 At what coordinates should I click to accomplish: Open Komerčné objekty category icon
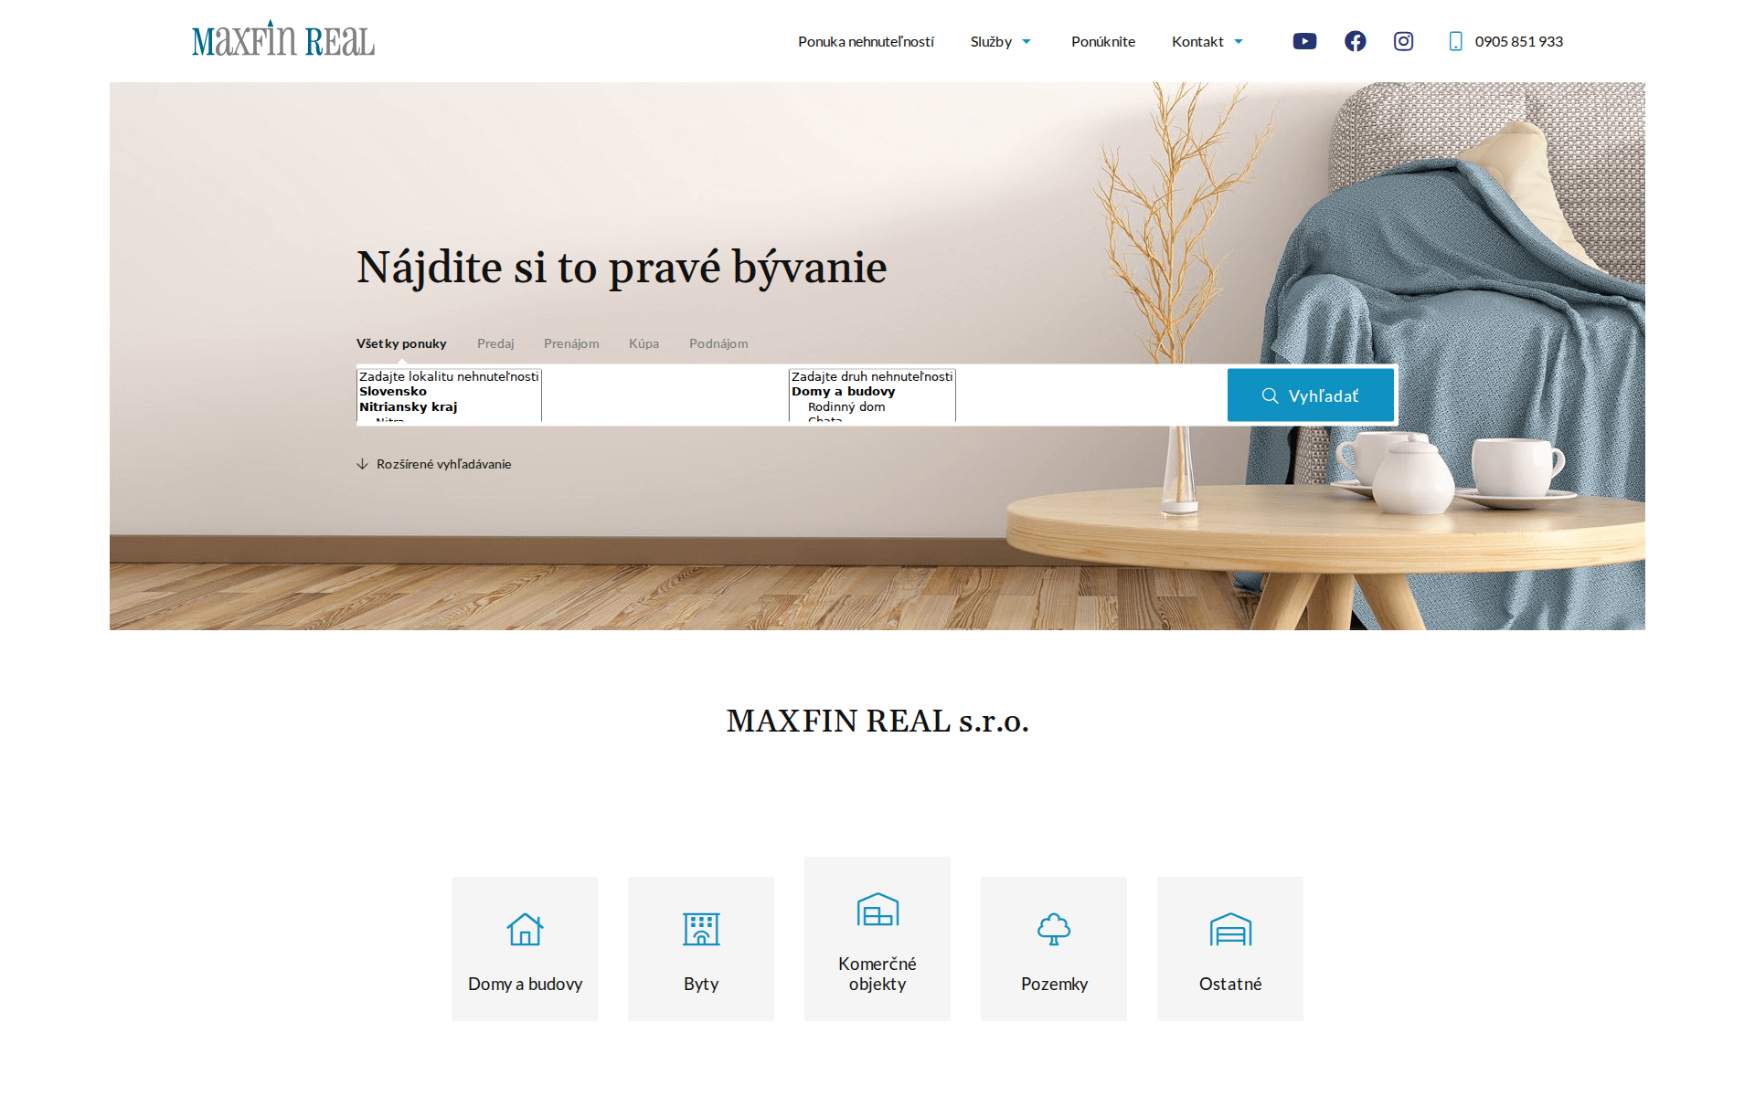877,909
